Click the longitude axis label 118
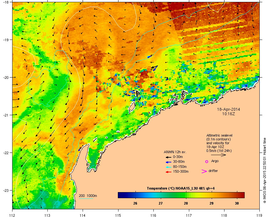The image size is (269, 217). pyautogui.click(x=224, y=215)
